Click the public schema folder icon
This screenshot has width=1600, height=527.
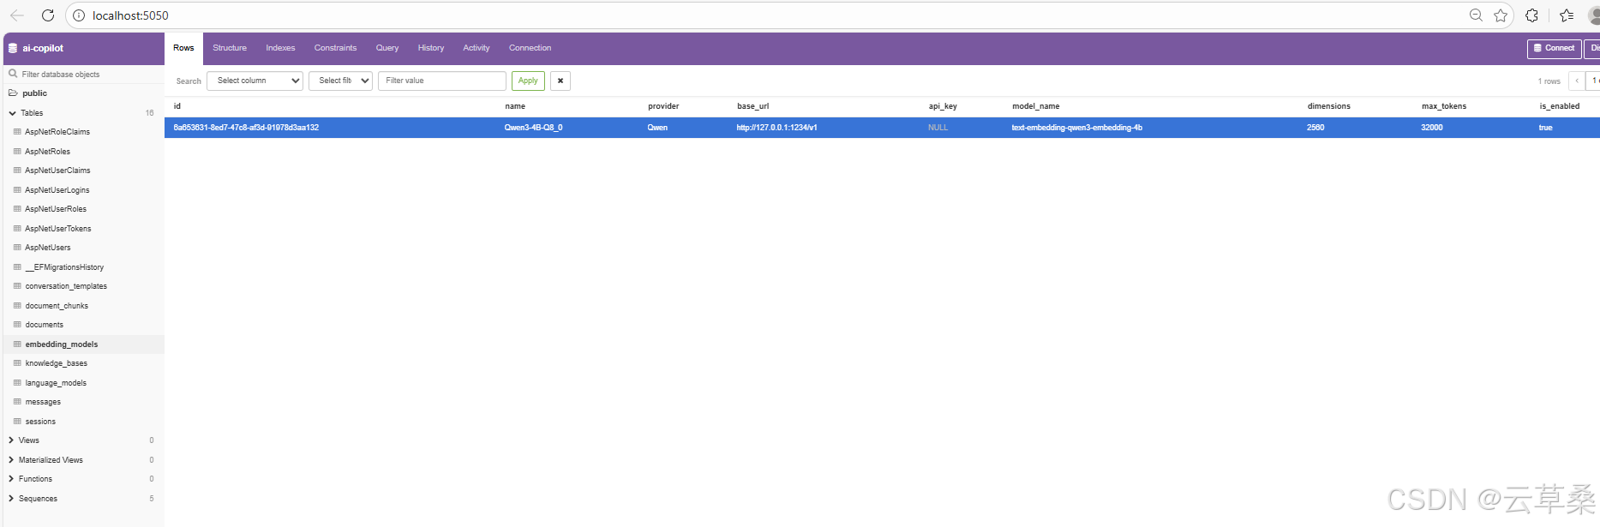point(13,93)
